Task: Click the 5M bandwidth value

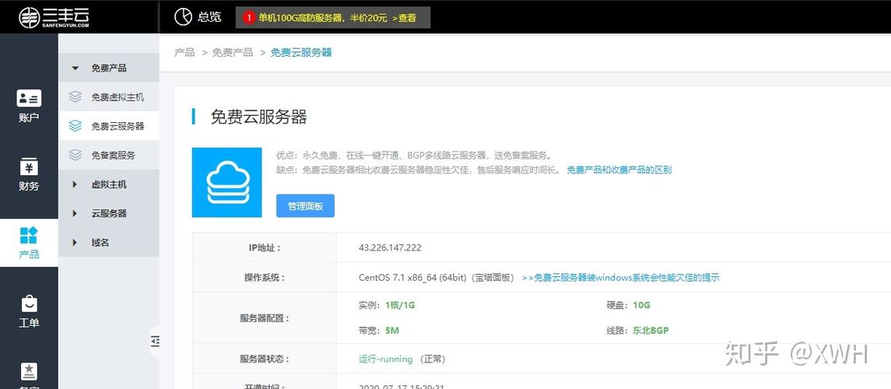Action: (x=392, y=330)
